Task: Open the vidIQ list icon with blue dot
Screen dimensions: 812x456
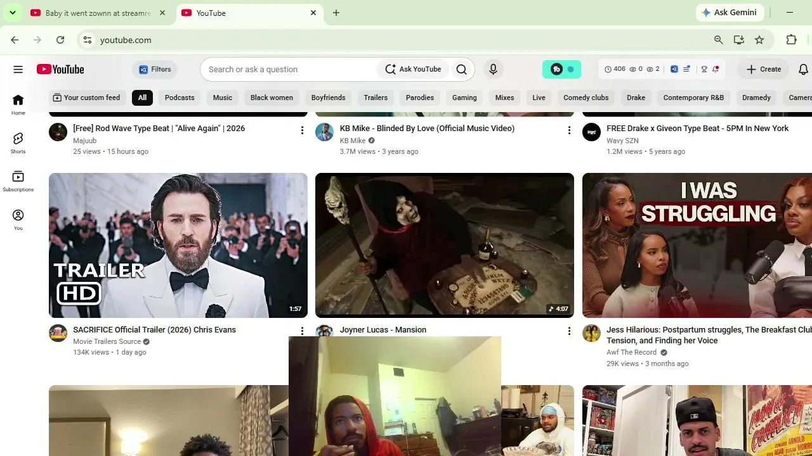Action: [686, 70]
